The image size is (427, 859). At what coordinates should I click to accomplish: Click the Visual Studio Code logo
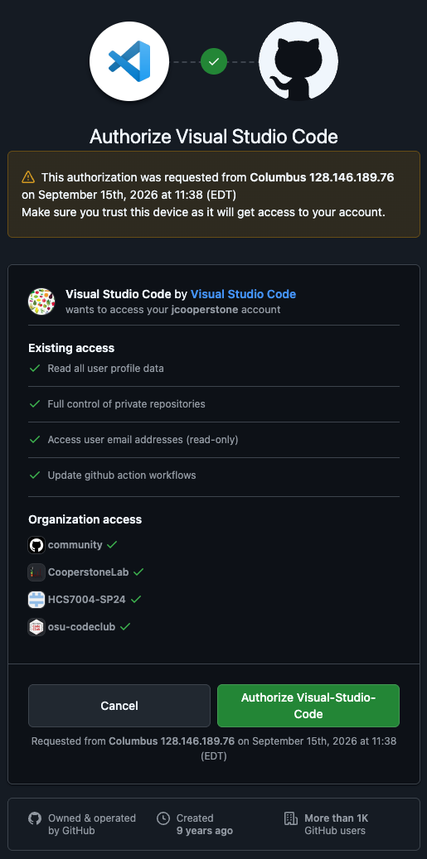(x=129, y=61)
